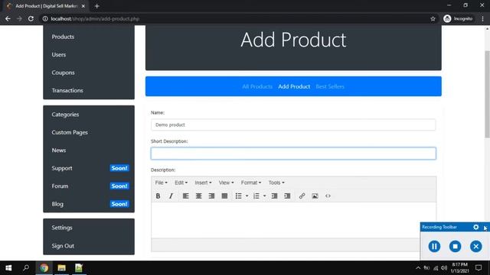The image size is (490, 275).
Task: Increase indent in the editor
Action: point(287,196)
